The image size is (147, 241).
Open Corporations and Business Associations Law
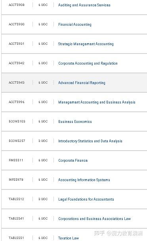point(94,219)
